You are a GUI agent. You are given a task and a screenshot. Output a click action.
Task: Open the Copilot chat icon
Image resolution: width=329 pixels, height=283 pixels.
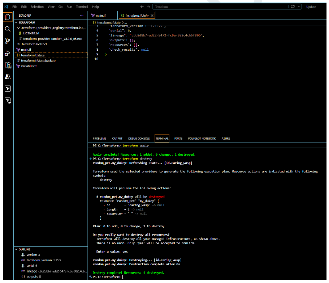(x=293, y=7)
